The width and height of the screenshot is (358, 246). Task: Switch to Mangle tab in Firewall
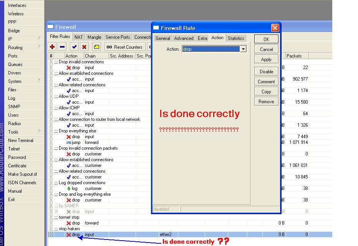point(94,37)
